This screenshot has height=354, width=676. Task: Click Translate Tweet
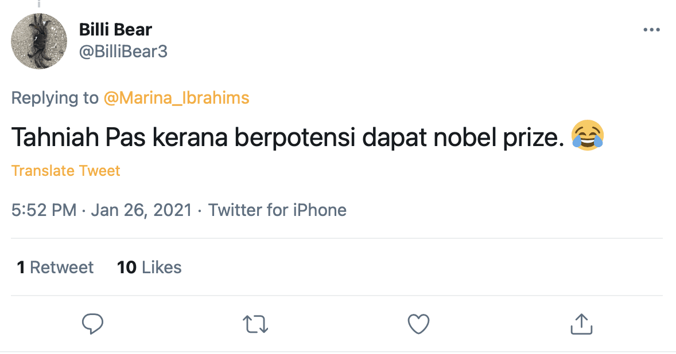coord(66,171)
